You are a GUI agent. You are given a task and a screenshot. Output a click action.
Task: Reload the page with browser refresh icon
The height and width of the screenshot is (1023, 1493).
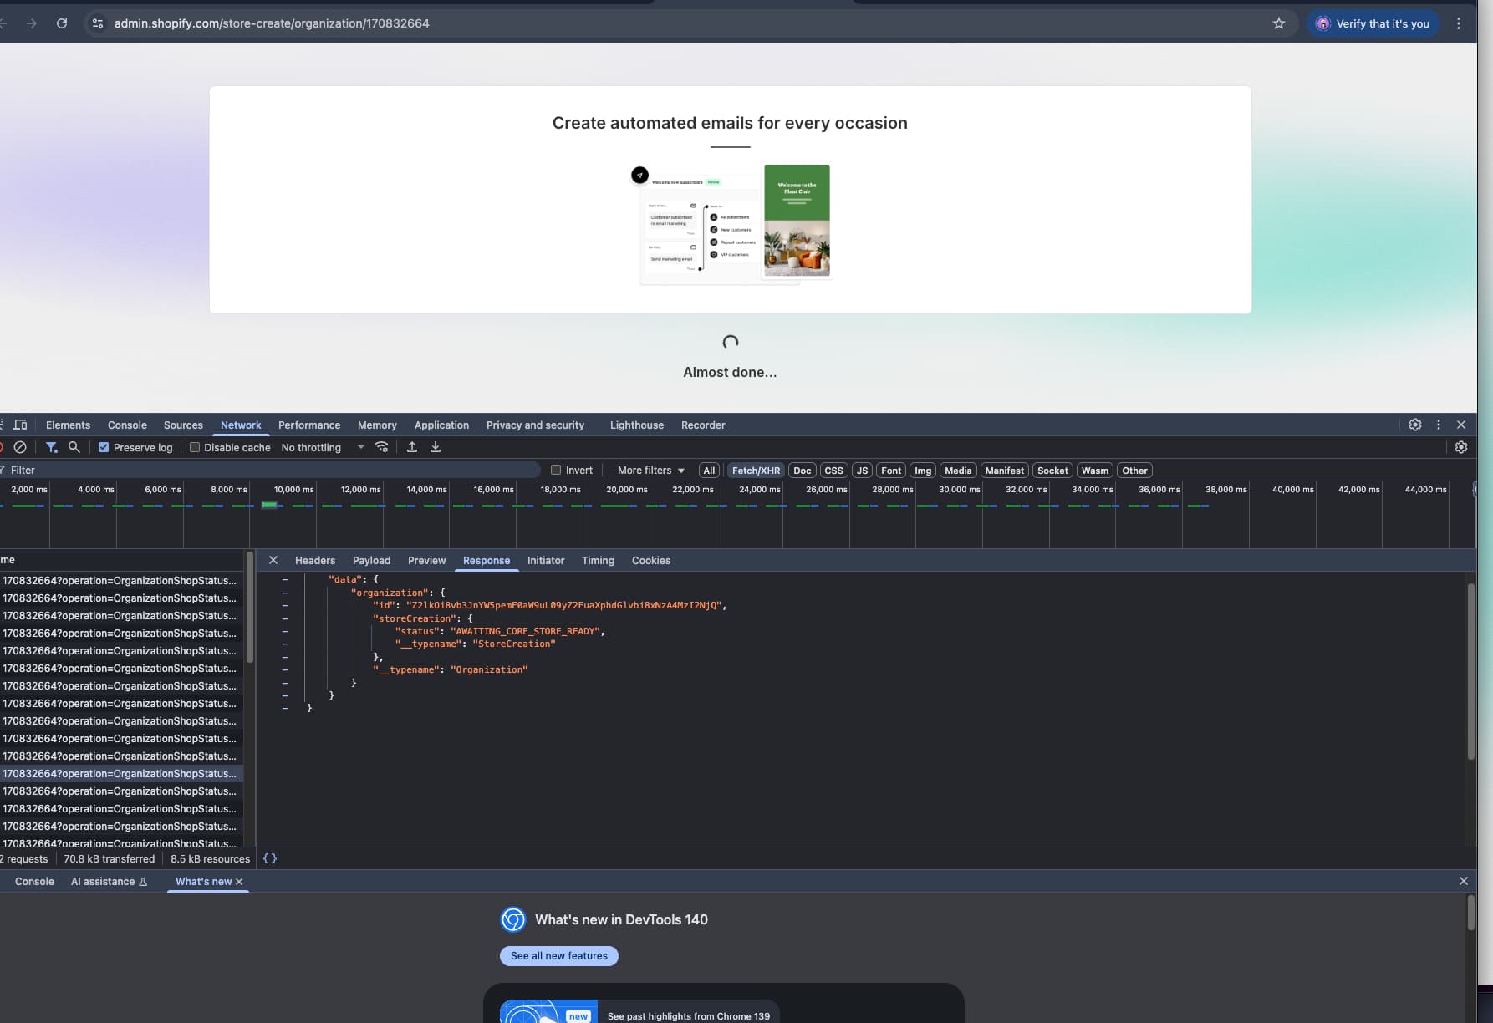62,23
